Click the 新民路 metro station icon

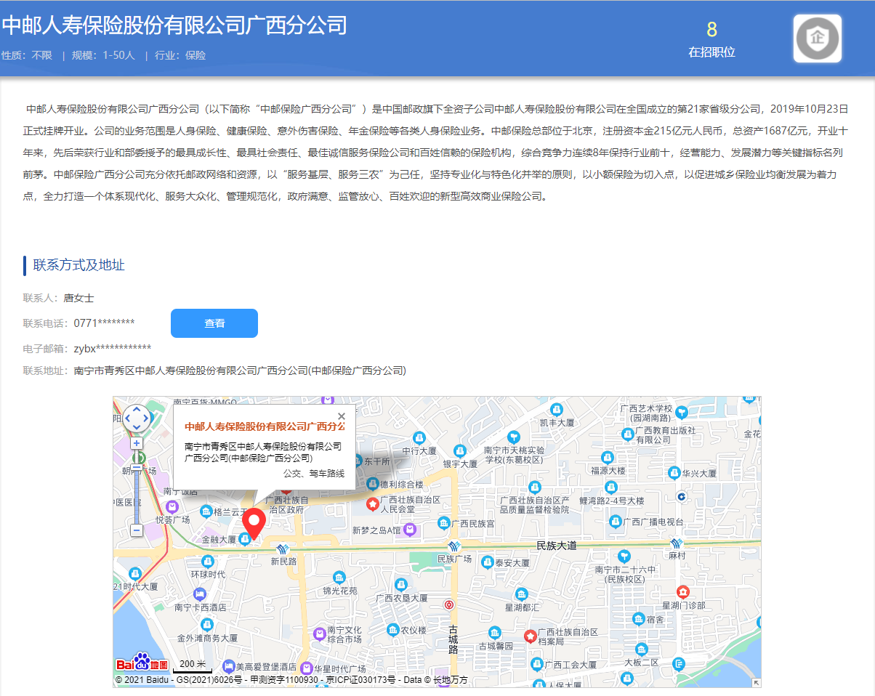pos(283,549)
